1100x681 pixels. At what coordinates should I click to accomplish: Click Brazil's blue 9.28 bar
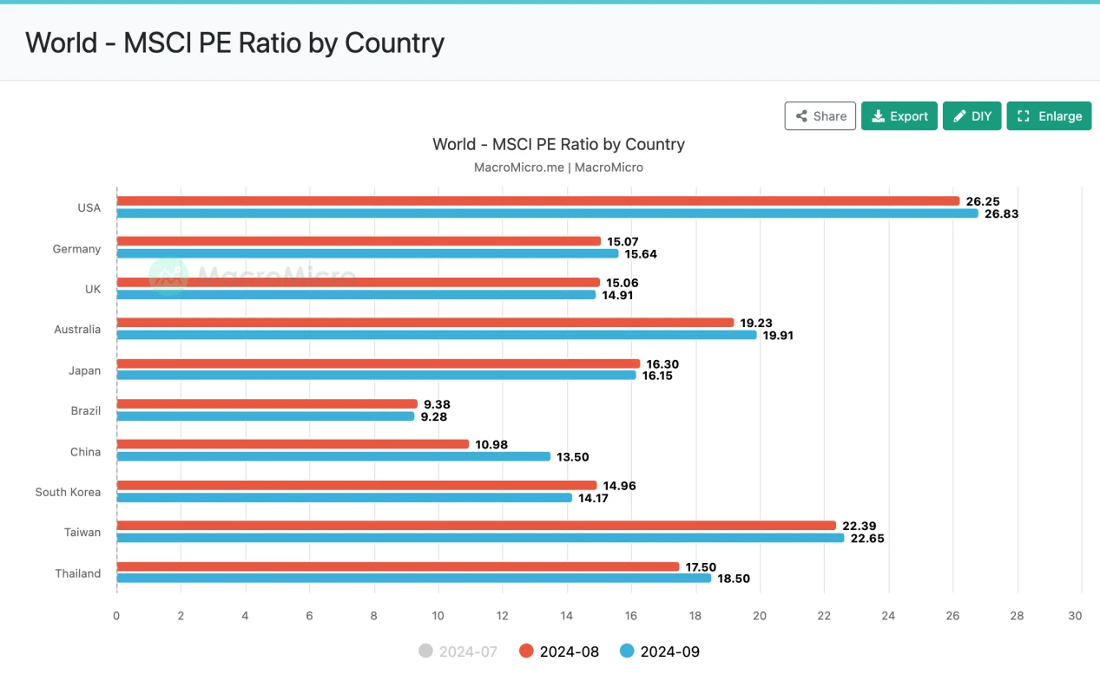click(x=266, y=416)
